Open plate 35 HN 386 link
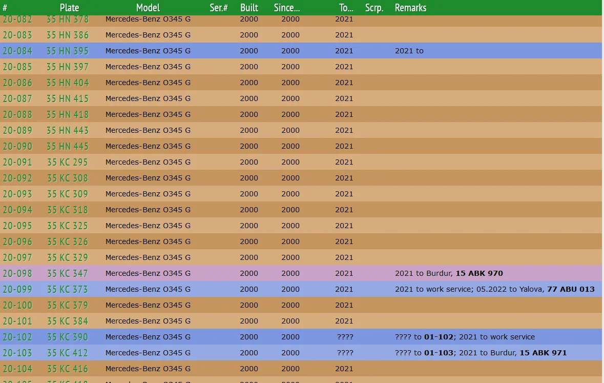This screenshot has width=604, height=383. 68,35
